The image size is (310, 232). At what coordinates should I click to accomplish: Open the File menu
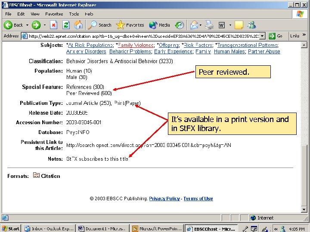(8, 14)
